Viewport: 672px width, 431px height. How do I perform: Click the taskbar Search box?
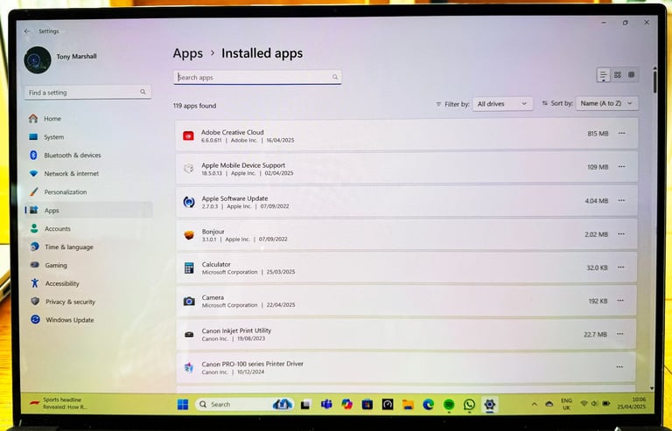click(244, 404)
